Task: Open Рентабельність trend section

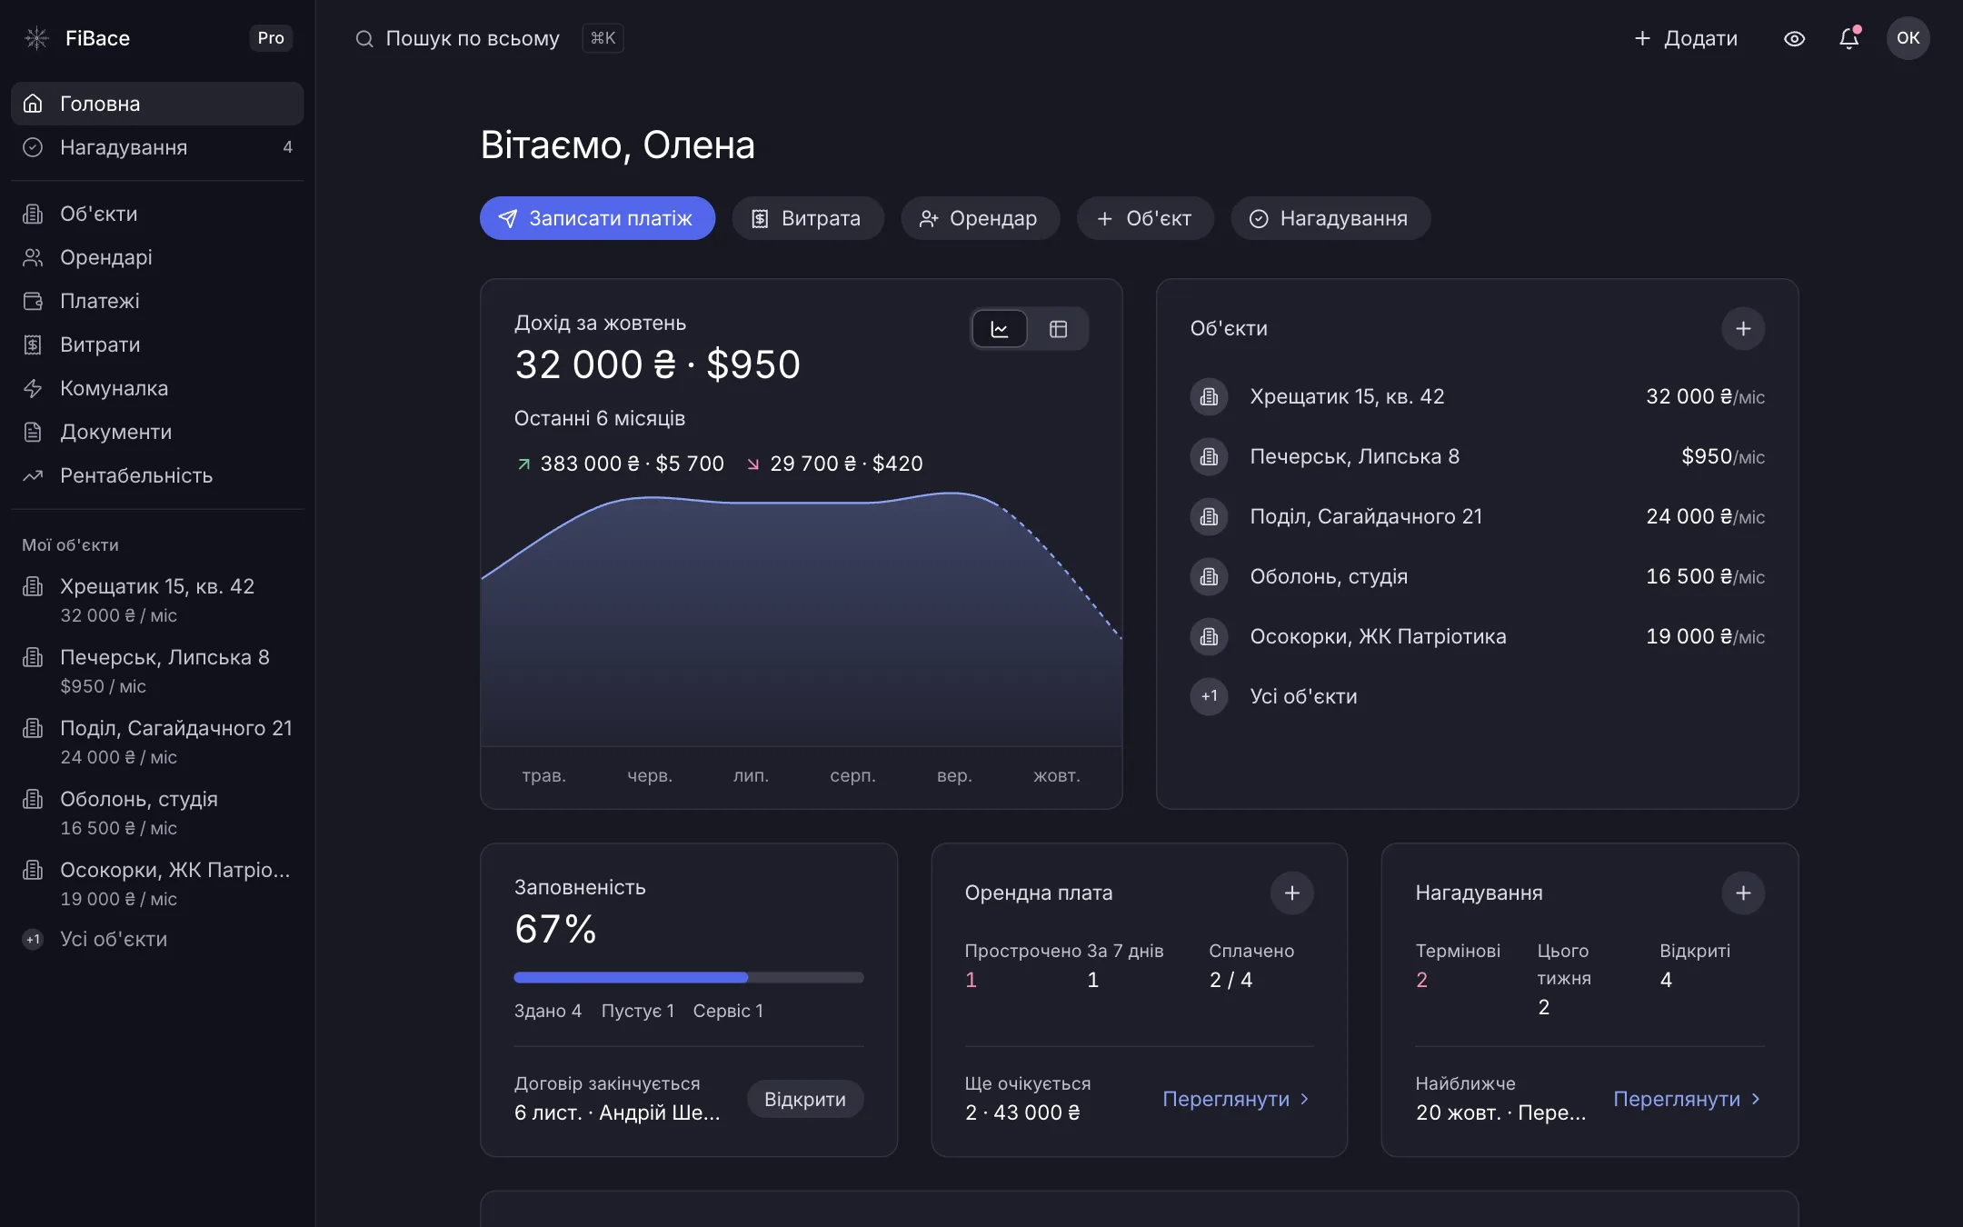Action: pos(157,475)
